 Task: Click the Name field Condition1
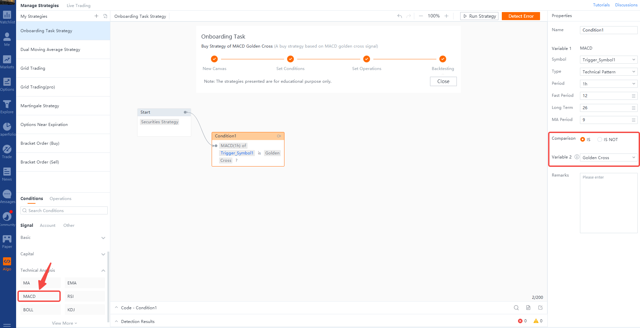pos(608,30)
